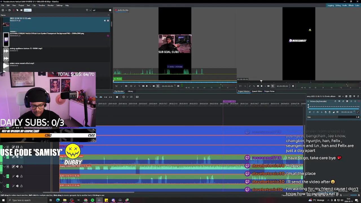The width and height of the screenshot is (361, 203).
Task: Switch to the Library tab
Action: click(130, 91)
